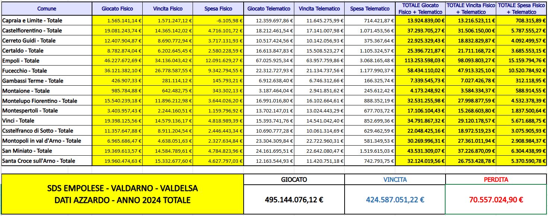Click the Comune column header
Screen dimensions: 548x216
[x=47, y=9]
